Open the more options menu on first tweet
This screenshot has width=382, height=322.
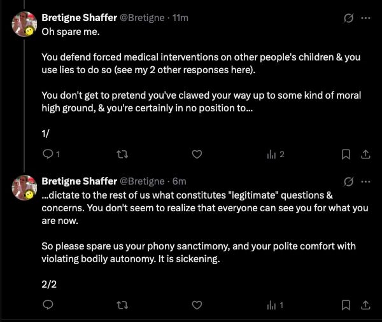click(x=365, y=18)
